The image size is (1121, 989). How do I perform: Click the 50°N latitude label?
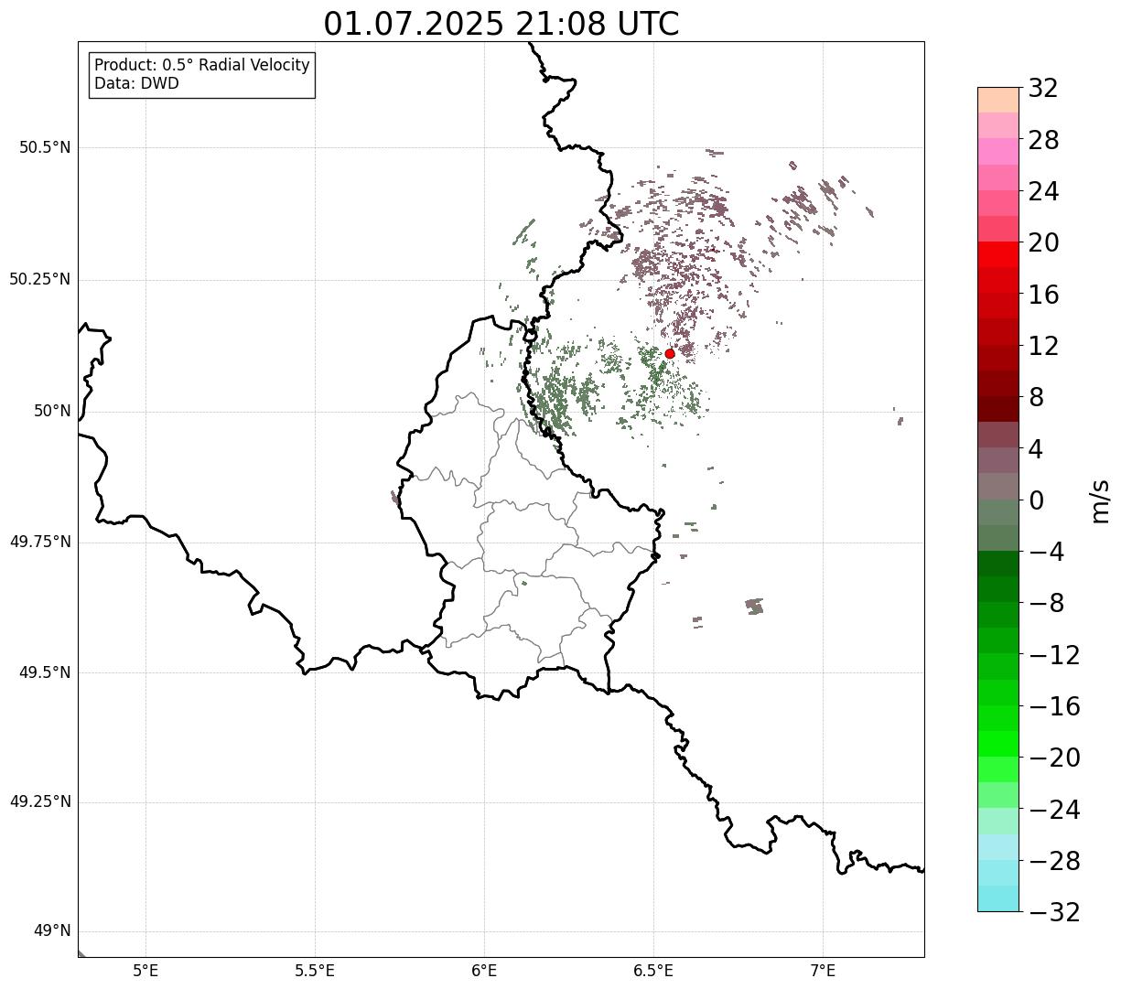click(53, 411)
